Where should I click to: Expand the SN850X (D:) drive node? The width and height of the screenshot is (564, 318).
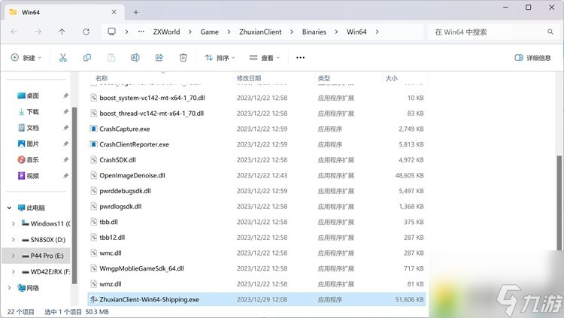(14, 240)
